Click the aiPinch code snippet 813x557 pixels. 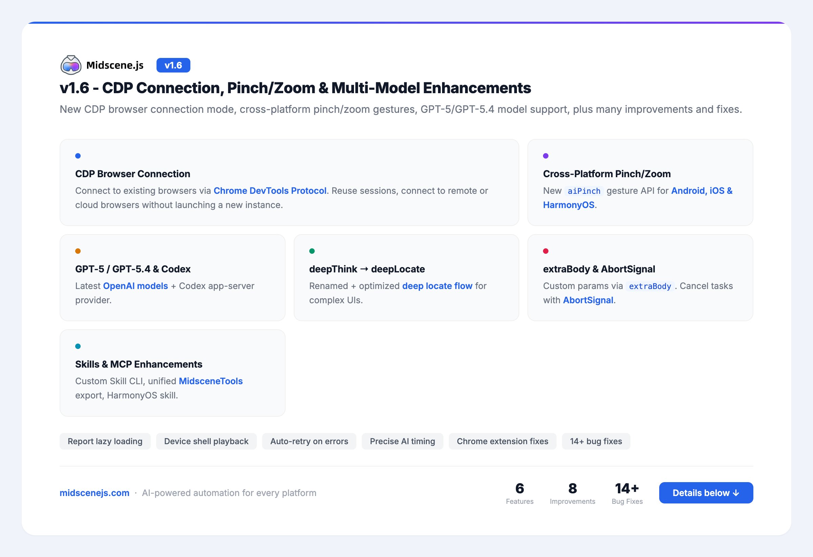coord(584,191)
